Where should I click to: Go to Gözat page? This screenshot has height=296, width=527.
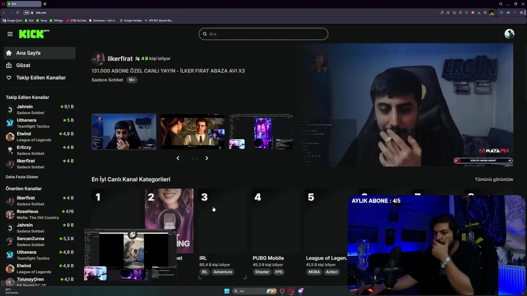tap(40, 65)
